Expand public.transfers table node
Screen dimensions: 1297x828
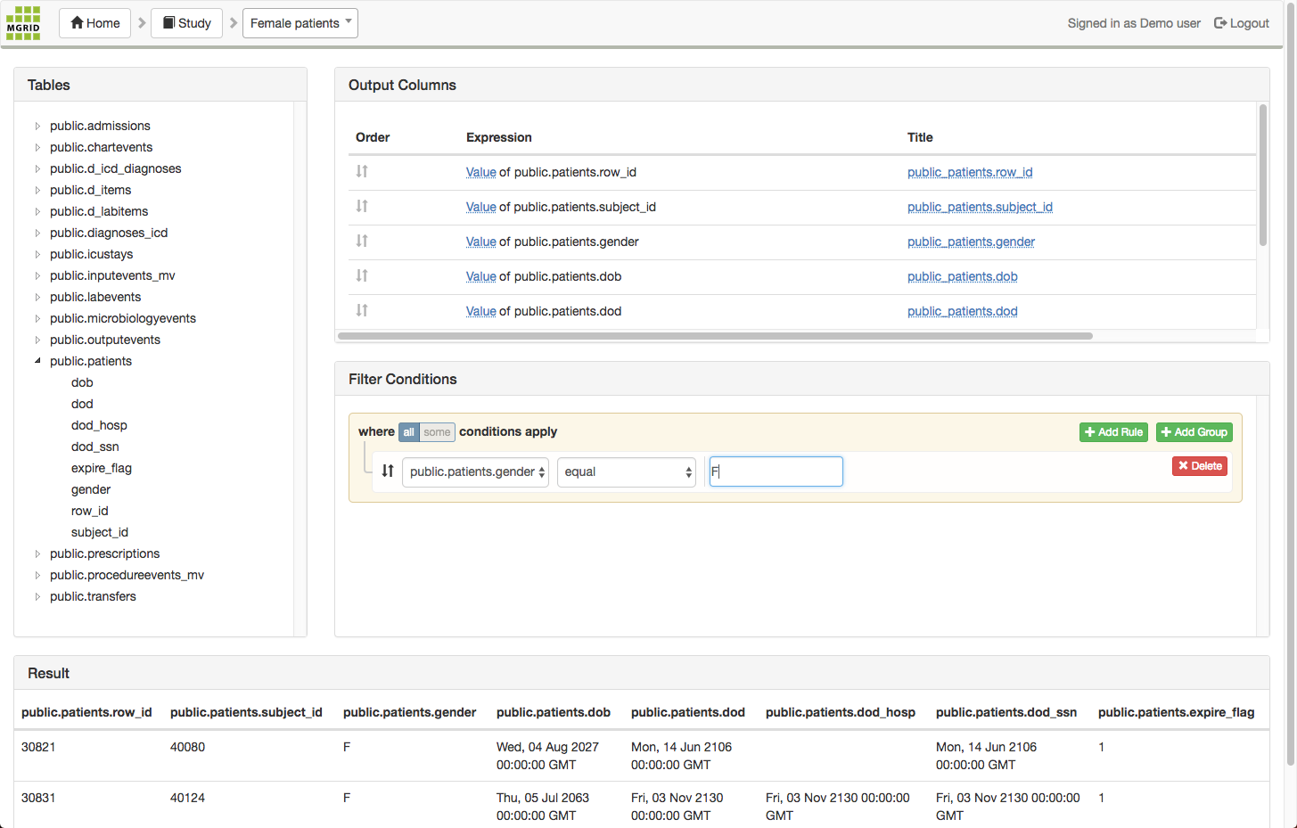37,596
